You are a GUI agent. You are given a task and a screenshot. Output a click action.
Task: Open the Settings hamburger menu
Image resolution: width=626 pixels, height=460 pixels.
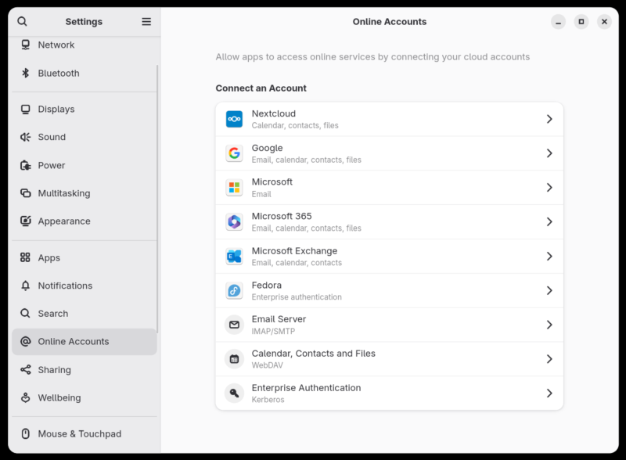(x=146, y=22)
